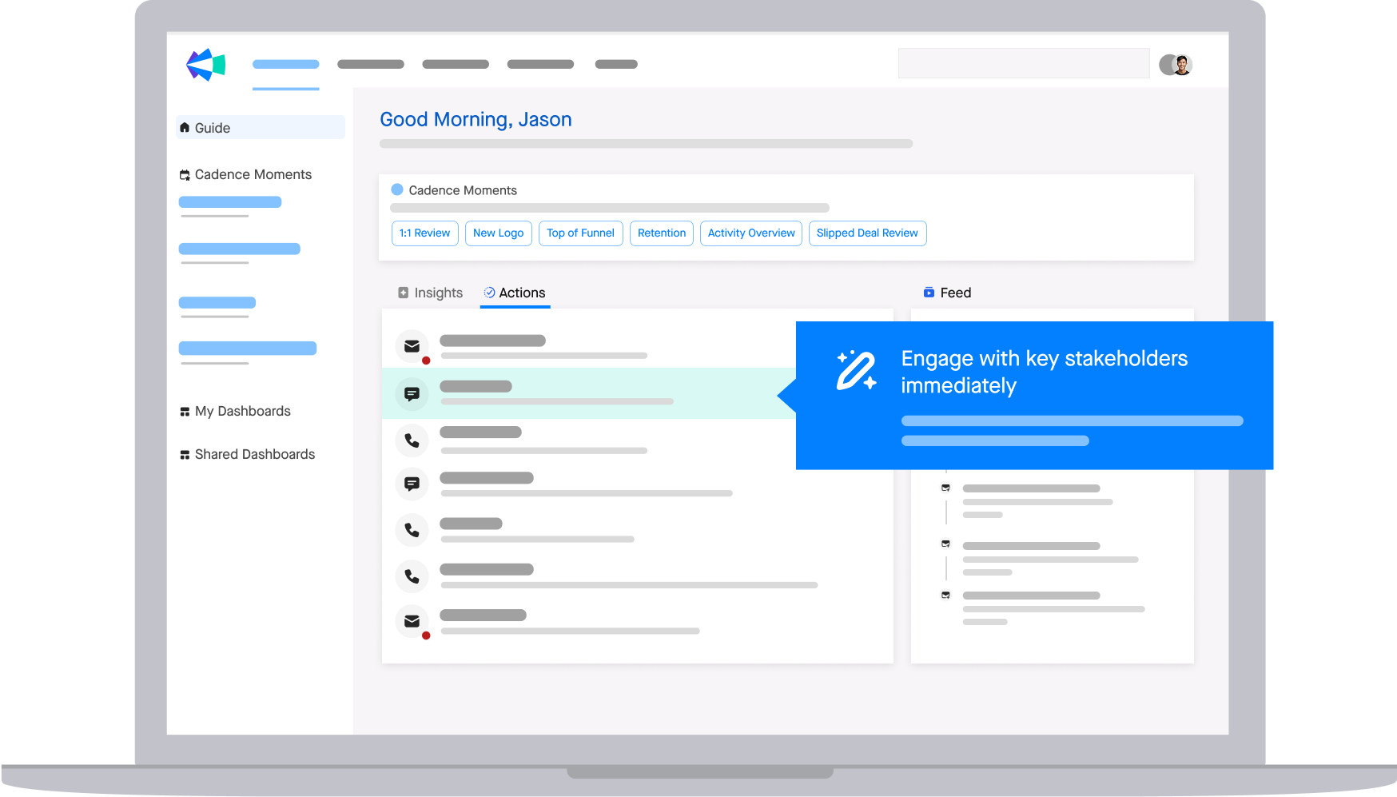Open the 1:1 Review cadence moment
Screen dimensions: 1397x797
coord(424,233)
